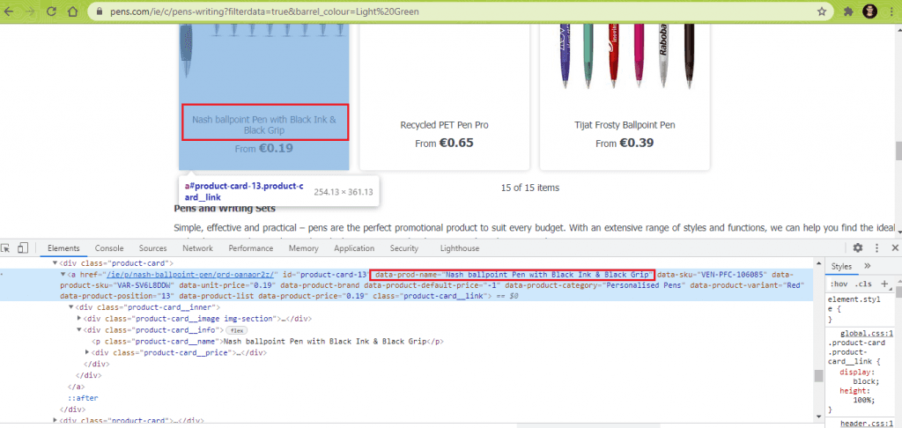Collapse the product-card-13 anchor node
The height and width of the screenshot is (428, 902).
pyautogui.click(x=63, y=275)
